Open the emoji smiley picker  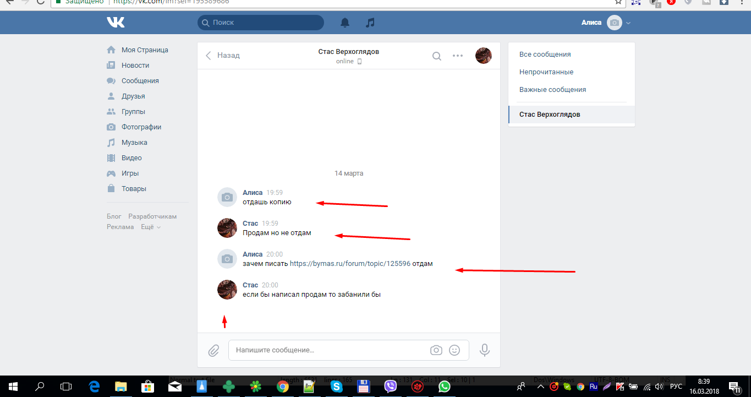(x=454, y=350)
